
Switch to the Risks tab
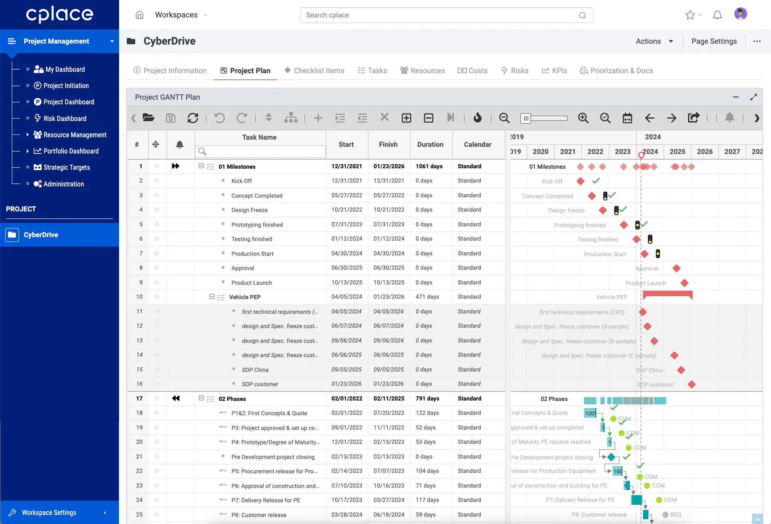coord(515,70)
